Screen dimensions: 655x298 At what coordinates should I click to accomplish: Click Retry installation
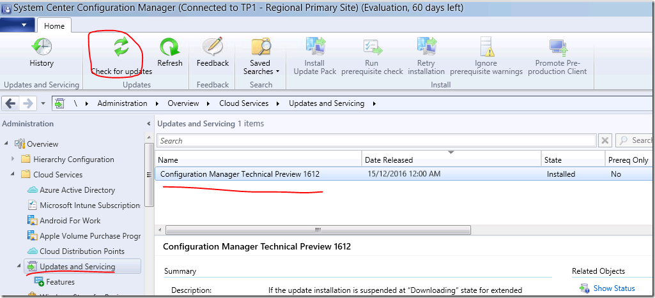tap(426, 56)
